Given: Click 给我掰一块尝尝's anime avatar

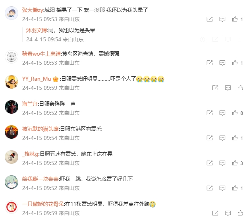Looking at the screenshot, I should [x=12, y=182].
